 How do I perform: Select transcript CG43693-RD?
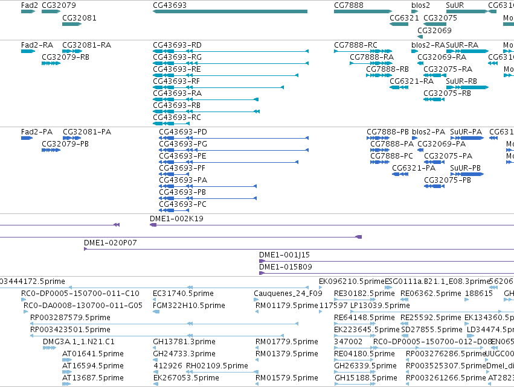coord(177,45)
